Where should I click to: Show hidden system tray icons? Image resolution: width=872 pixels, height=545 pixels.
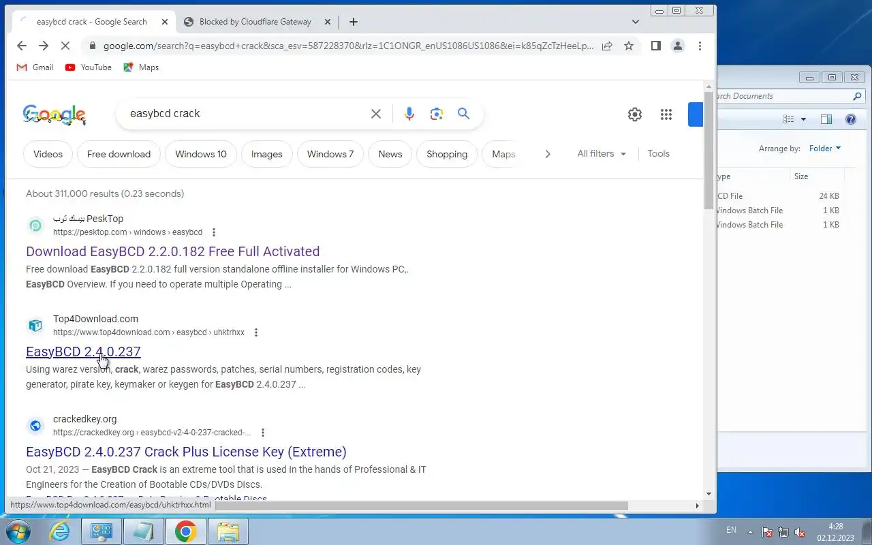pyautogui.click(x=750, y=531)
